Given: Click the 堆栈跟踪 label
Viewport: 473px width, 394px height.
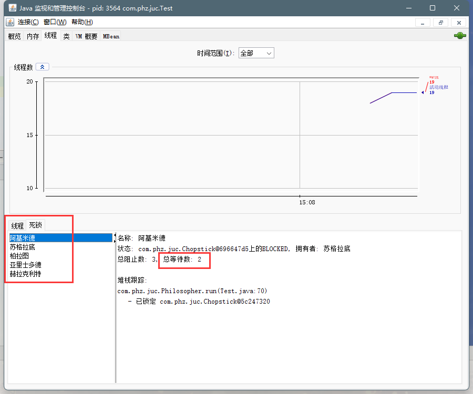Looking at the screenshot, I should 132,281.
